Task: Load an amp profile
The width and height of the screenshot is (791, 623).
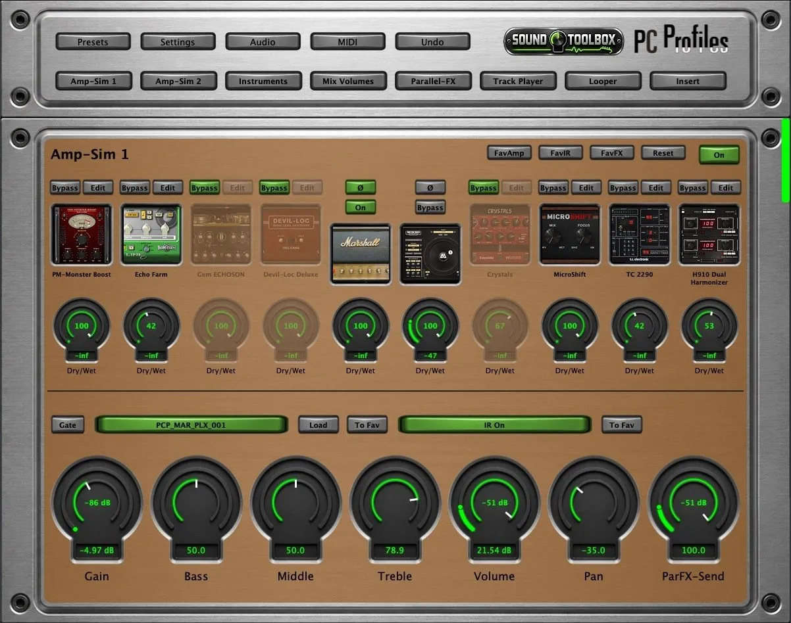Action: pos(319,425)
